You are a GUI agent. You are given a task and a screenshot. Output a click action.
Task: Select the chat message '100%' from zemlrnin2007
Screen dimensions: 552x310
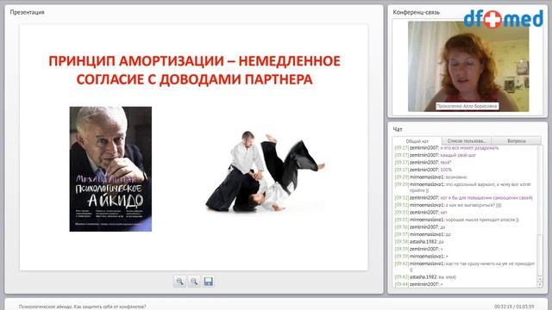423,170
